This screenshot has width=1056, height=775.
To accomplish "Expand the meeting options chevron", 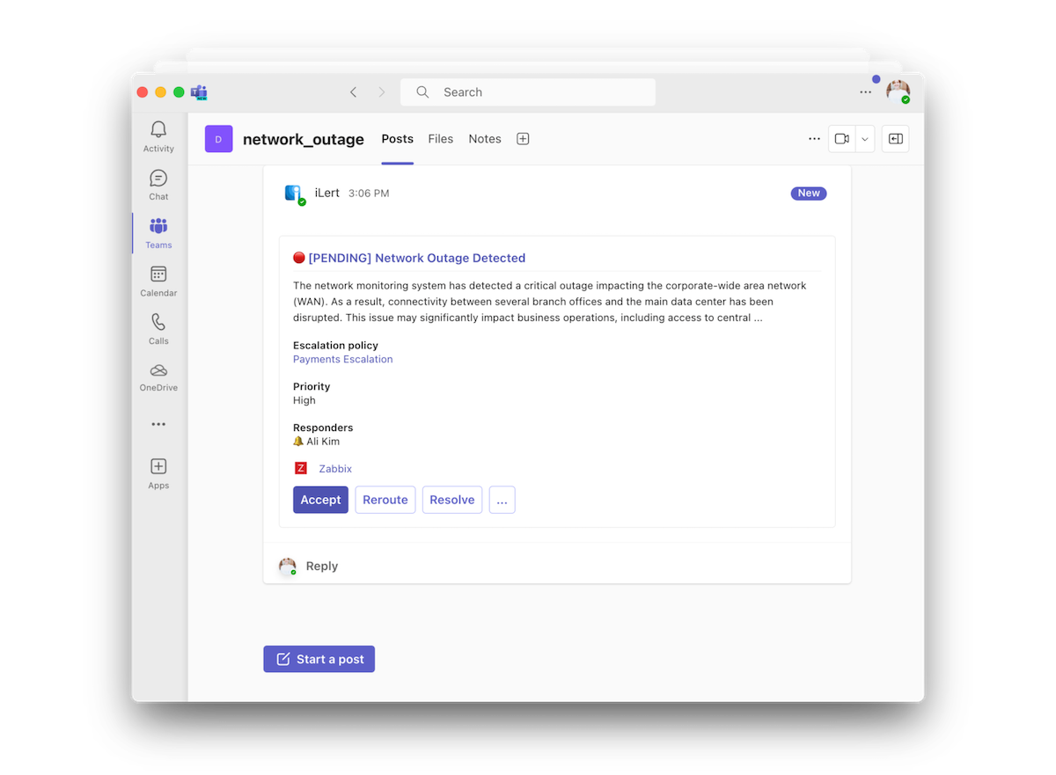I will pyautogui.click(x=864, y=138).
